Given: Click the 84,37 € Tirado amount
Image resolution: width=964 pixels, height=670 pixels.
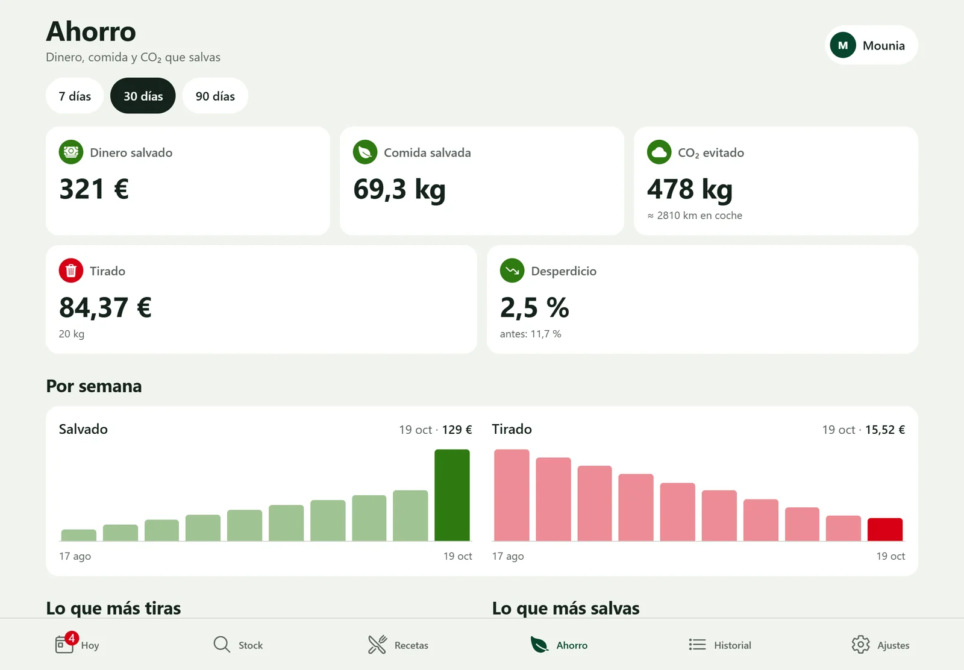Looking at the screenshot, I should [105, 308].
